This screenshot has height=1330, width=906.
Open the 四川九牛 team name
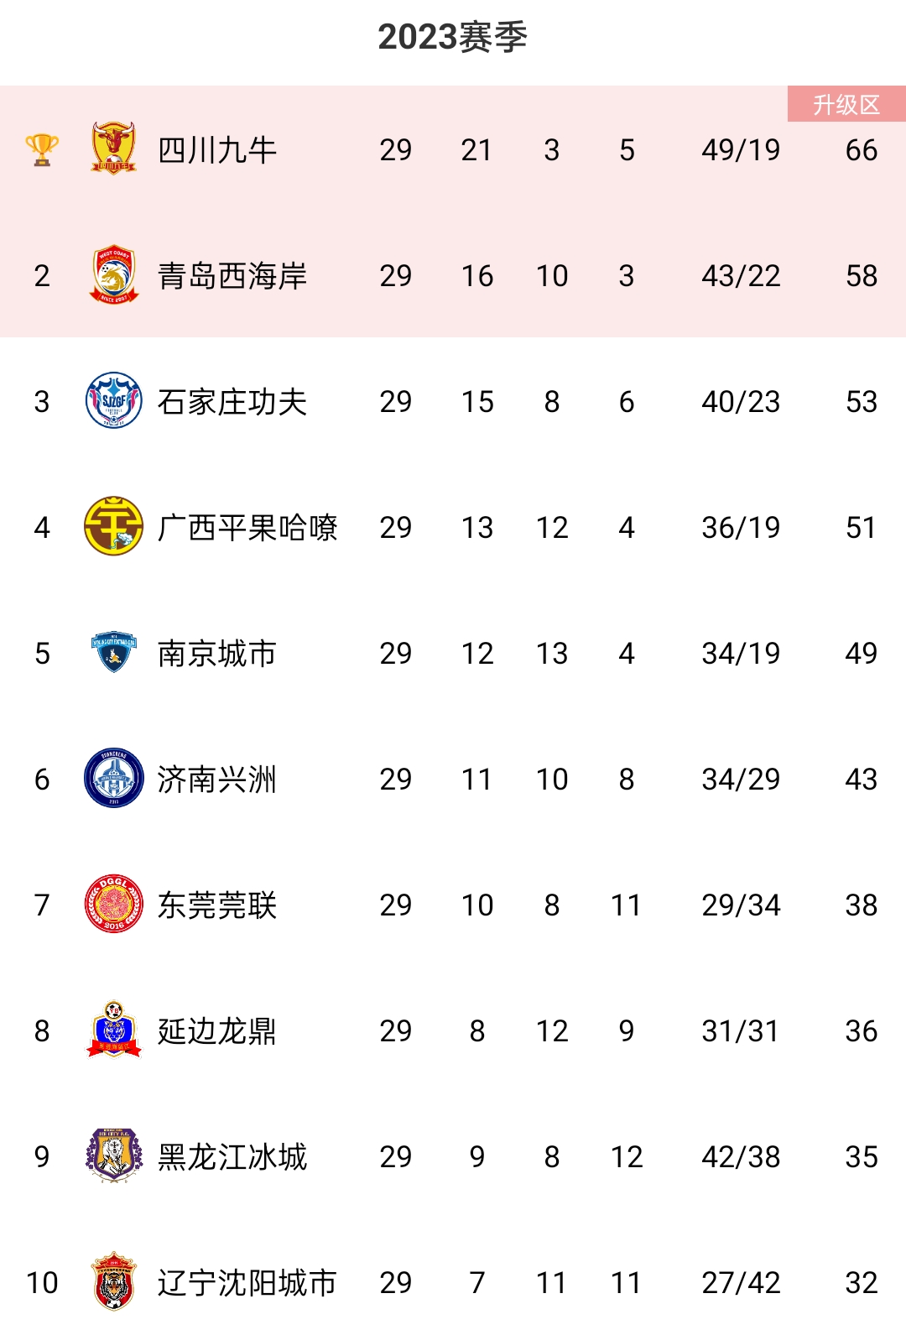point(217,150)
